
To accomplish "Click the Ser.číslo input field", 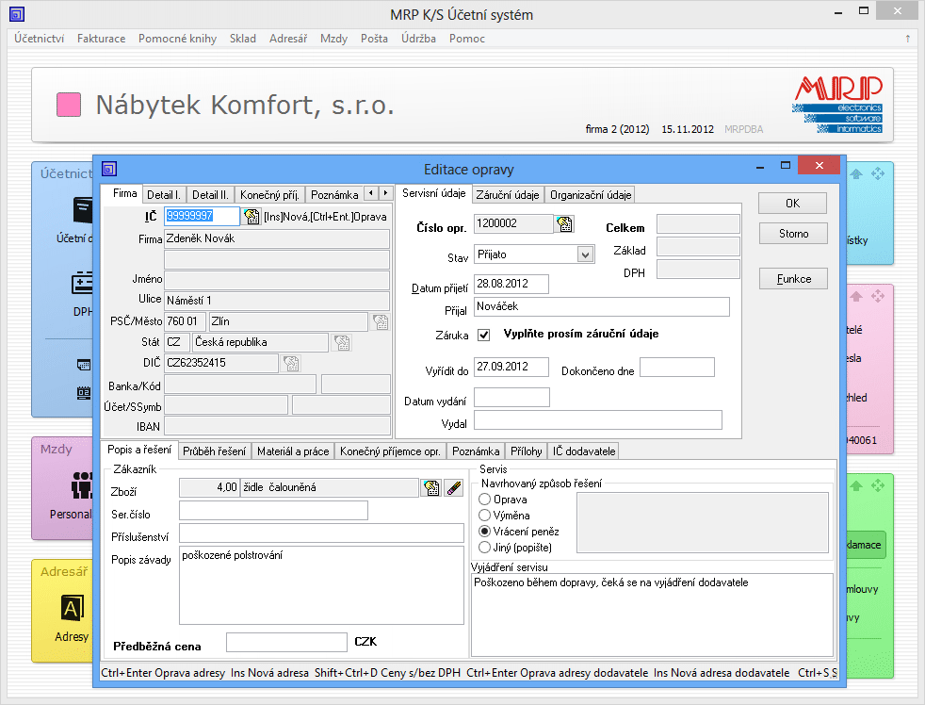I will click(274, 511).
